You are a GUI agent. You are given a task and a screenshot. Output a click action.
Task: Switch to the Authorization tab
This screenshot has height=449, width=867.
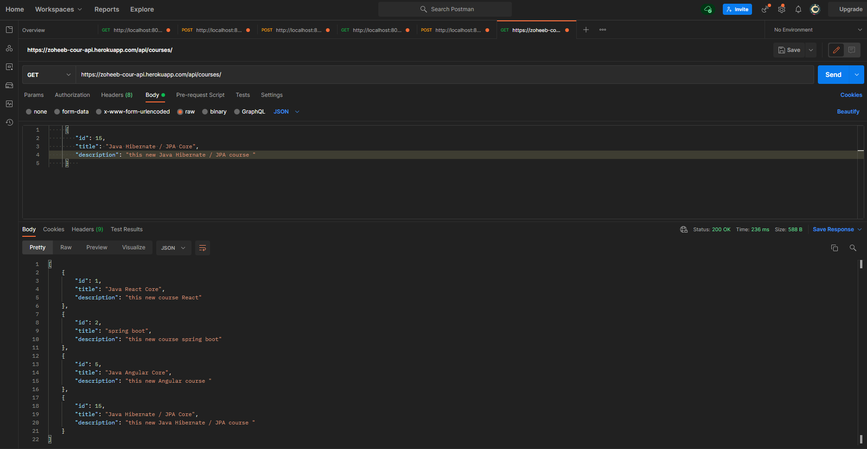click(x=72, y=95)
